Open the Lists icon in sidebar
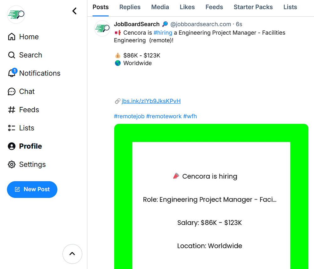Viewport: 314px width, 269px height. [x=12, y=128]
